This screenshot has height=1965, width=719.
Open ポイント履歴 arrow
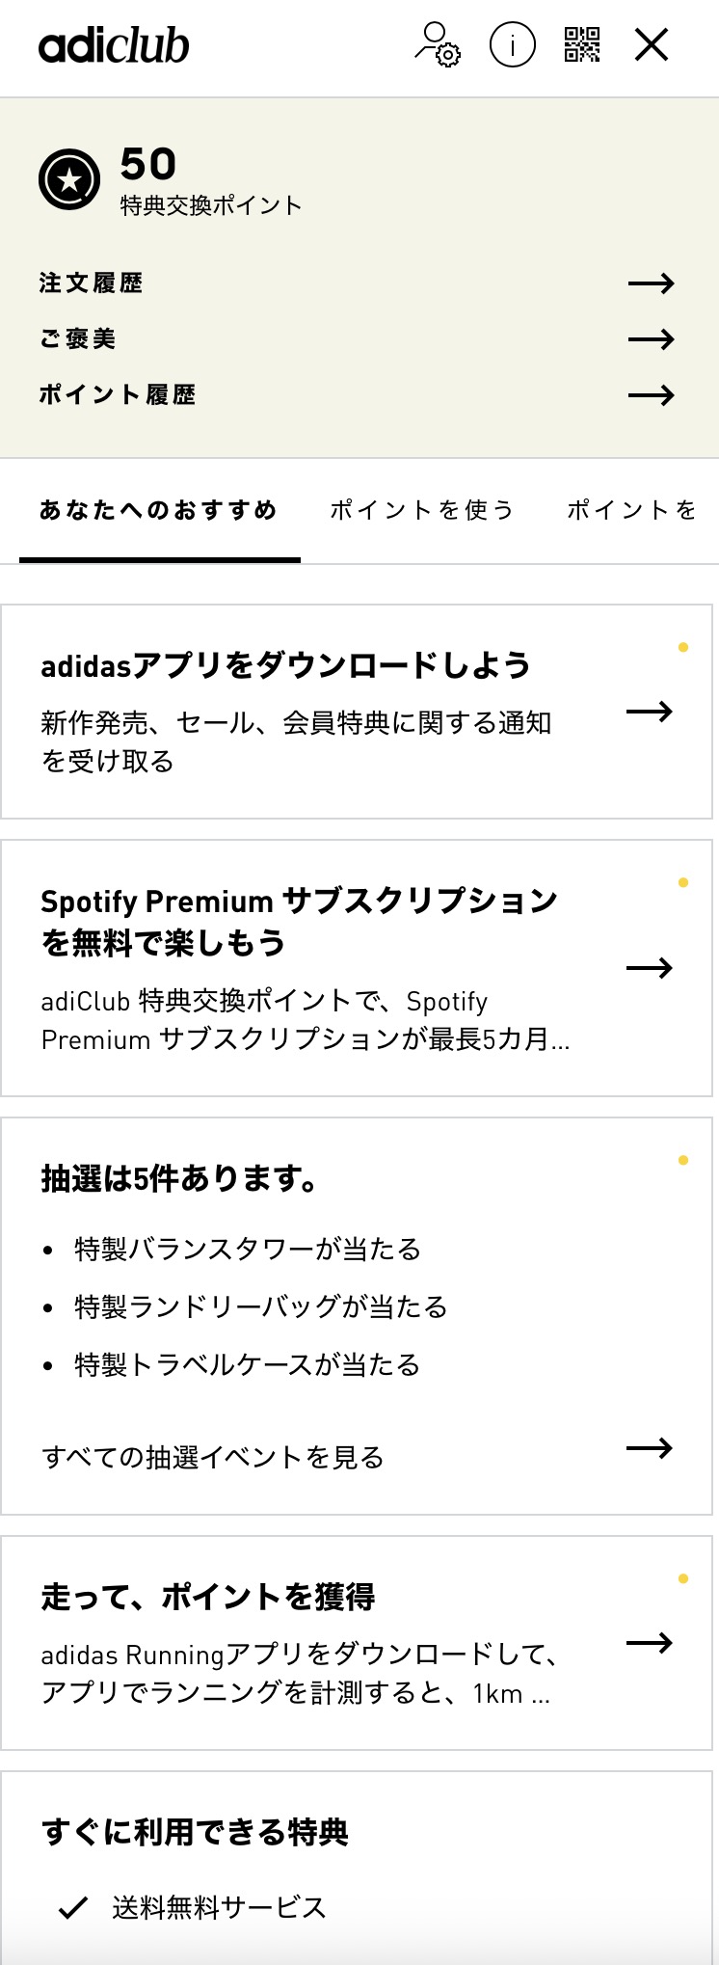(651, 395)
